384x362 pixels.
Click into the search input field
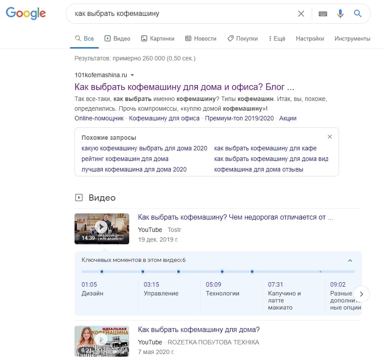pyautogui.click(x=184, y=14)
